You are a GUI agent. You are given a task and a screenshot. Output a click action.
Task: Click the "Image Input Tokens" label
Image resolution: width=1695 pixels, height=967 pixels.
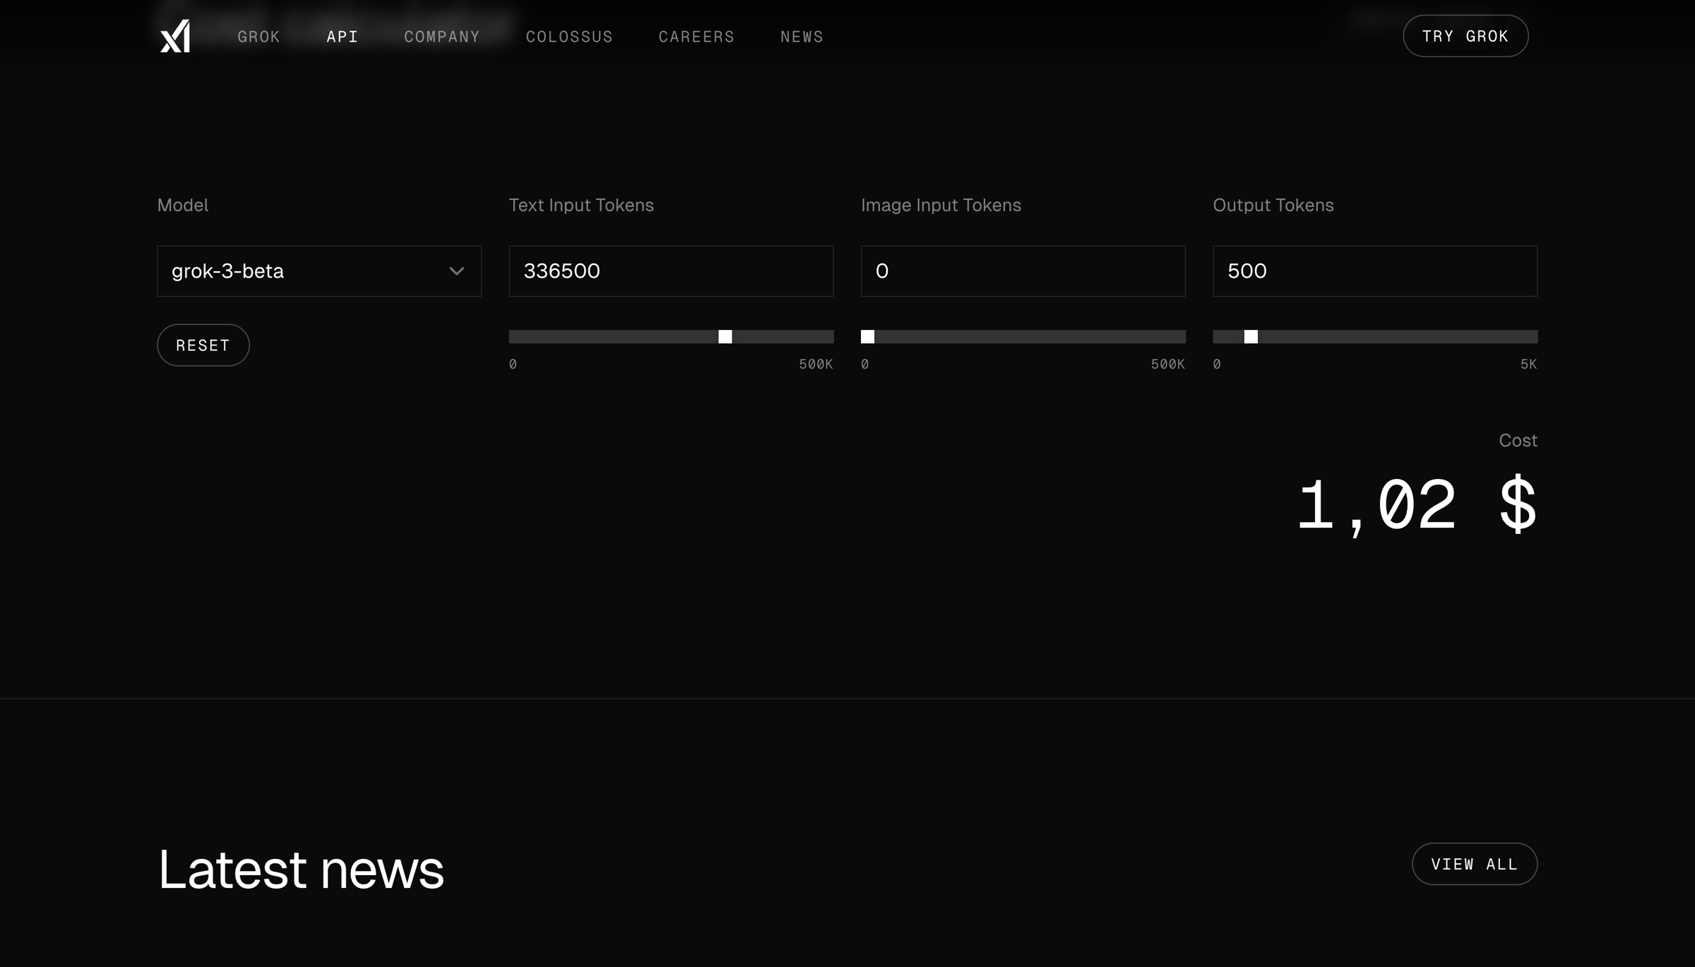pos(941,206)
